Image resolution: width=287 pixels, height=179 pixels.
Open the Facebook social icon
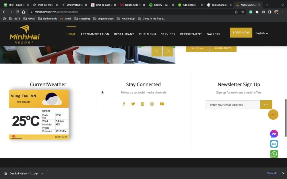click(124, 104)
